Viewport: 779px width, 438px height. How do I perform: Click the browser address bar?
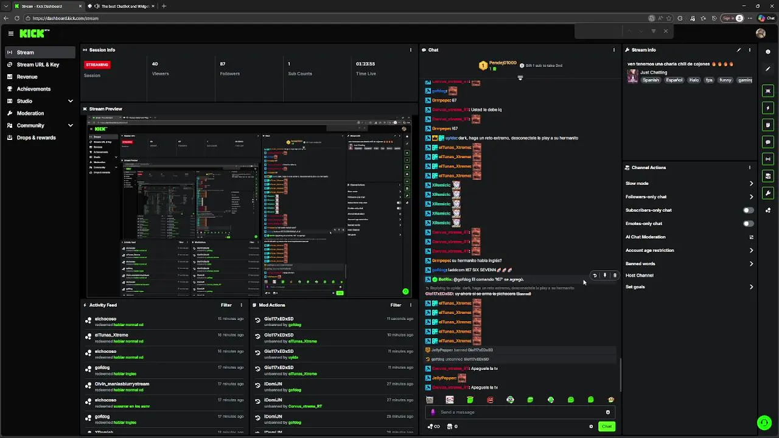[x=335, y=18]
